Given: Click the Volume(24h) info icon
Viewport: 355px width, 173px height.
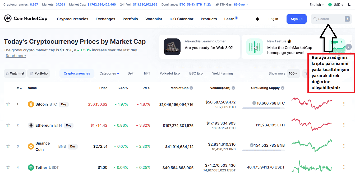Looking at the screenshot, I should tap(233, 88).
